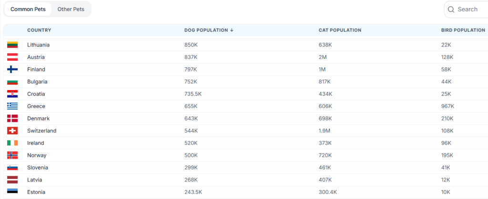Click the Finland flag icon
This screenshot has height=199, width=488.
coord(12,70)
